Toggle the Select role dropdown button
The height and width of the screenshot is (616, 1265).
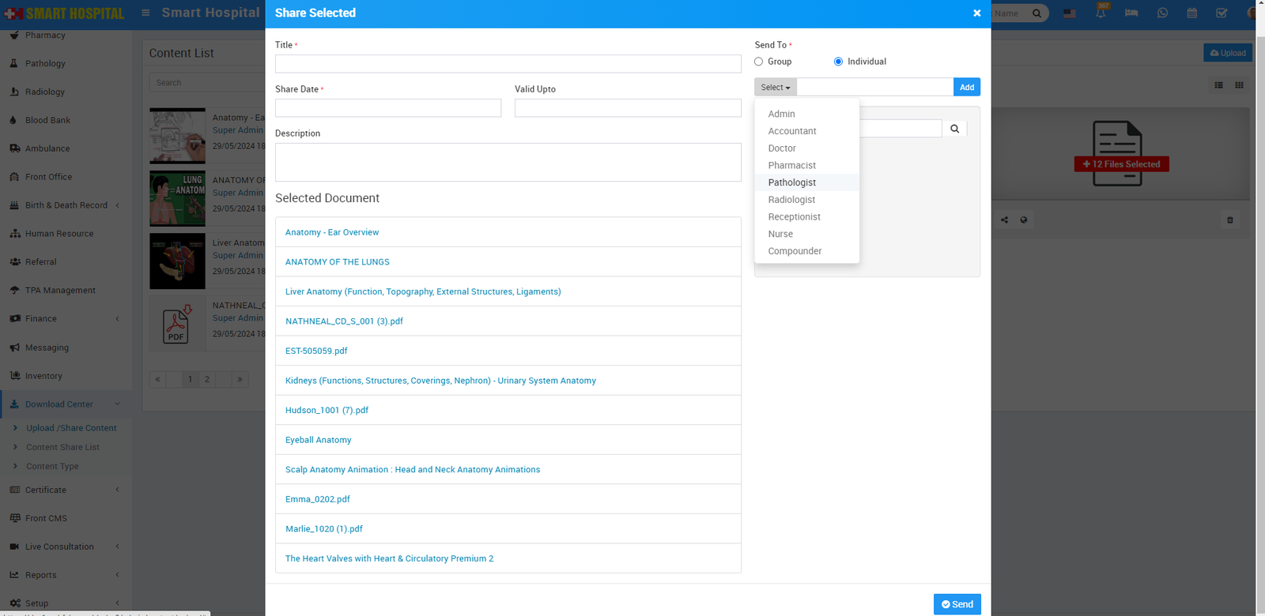coord(775,88)
